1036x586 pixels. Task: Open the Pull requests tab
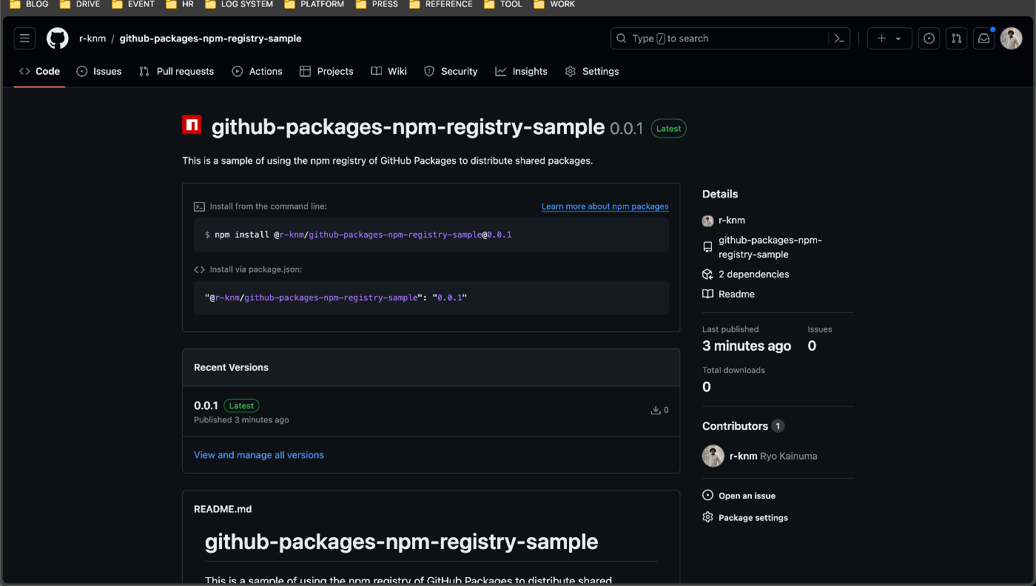tap(177, 71)
